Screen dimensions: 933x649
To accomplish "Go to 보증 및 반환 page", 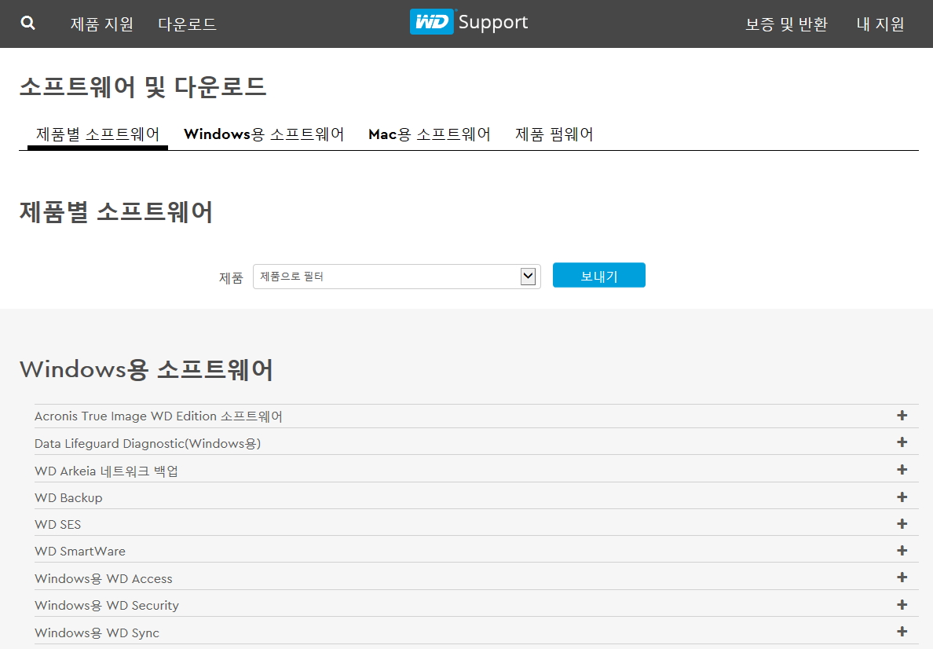I will pyautogui.click(x=786, y=24).
